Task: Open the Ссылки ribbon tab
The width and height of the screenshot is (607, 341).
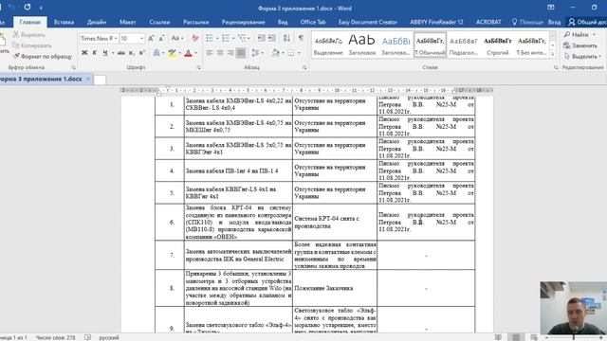Action: (x=159, y=22)
